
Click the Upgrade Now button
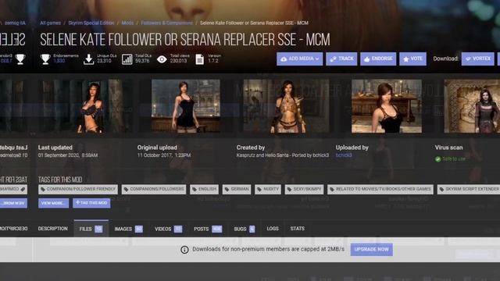point(372,250)
